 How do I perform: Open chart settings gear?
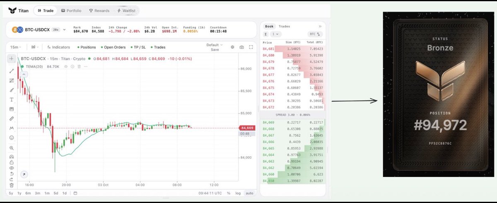click(232, 47)
